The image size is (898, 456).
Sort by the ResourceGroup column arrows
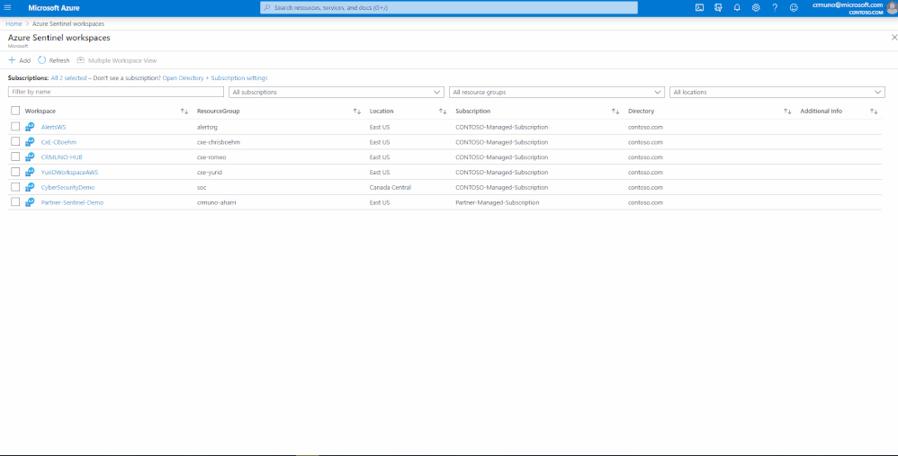tap(357, 111)
